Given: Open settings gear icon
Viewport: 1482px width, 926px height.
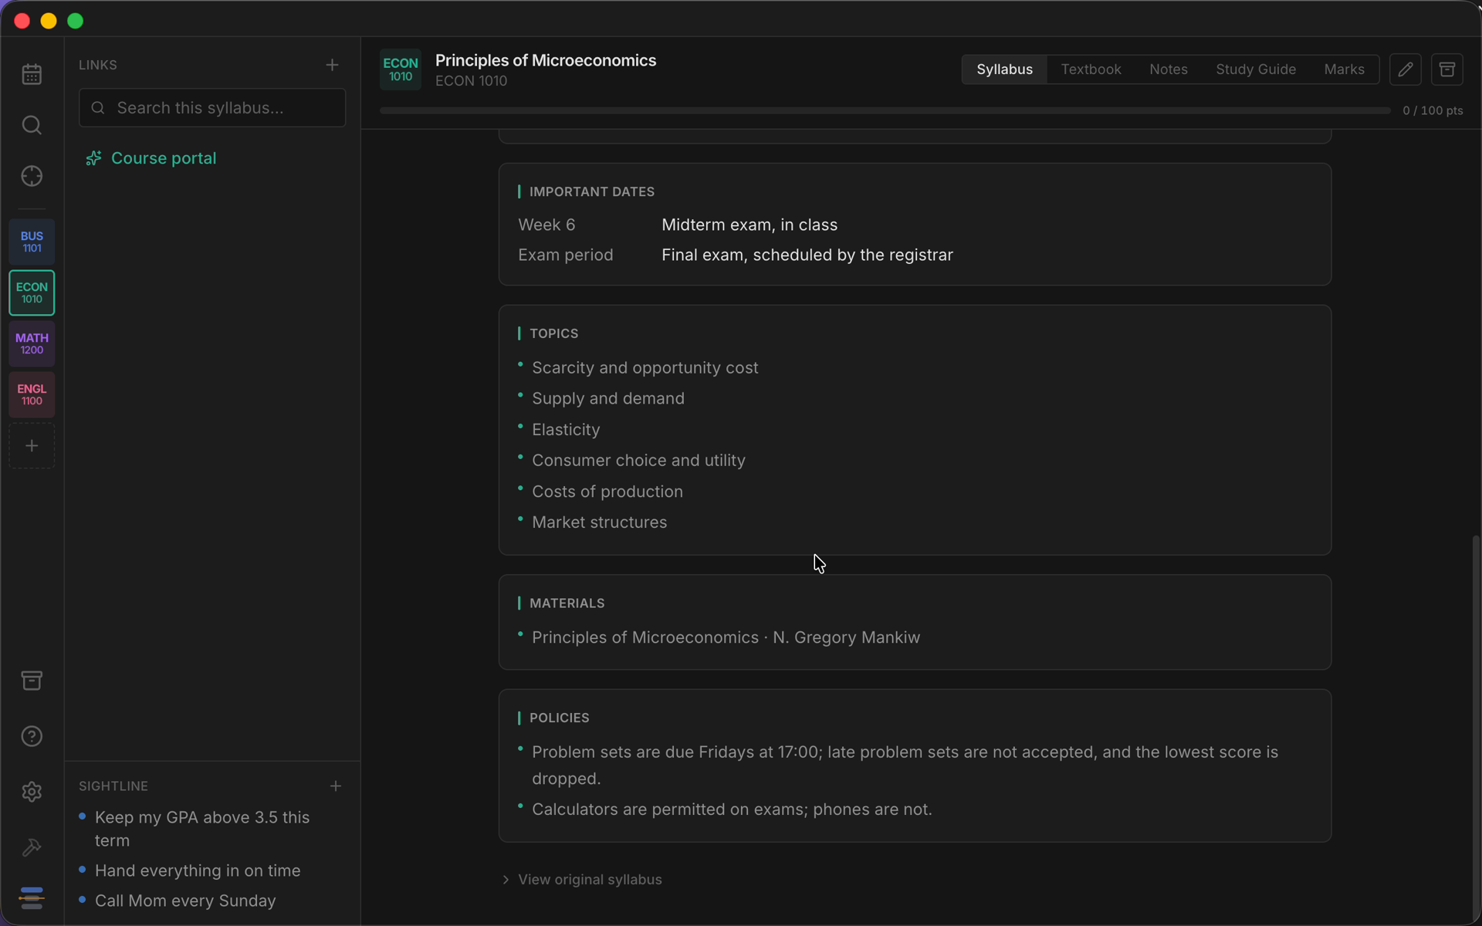Looking at the screenshot, I should click(x=32, y=792).
